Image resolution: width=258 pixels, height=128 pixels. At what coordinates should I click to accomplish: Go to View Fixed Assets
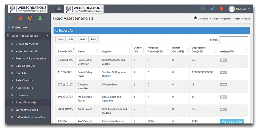[27, 51]
